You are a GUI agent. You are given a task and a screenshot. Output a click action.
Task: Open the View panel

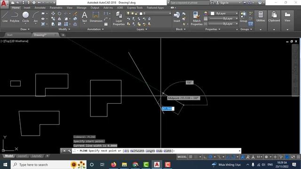[287, 17]
